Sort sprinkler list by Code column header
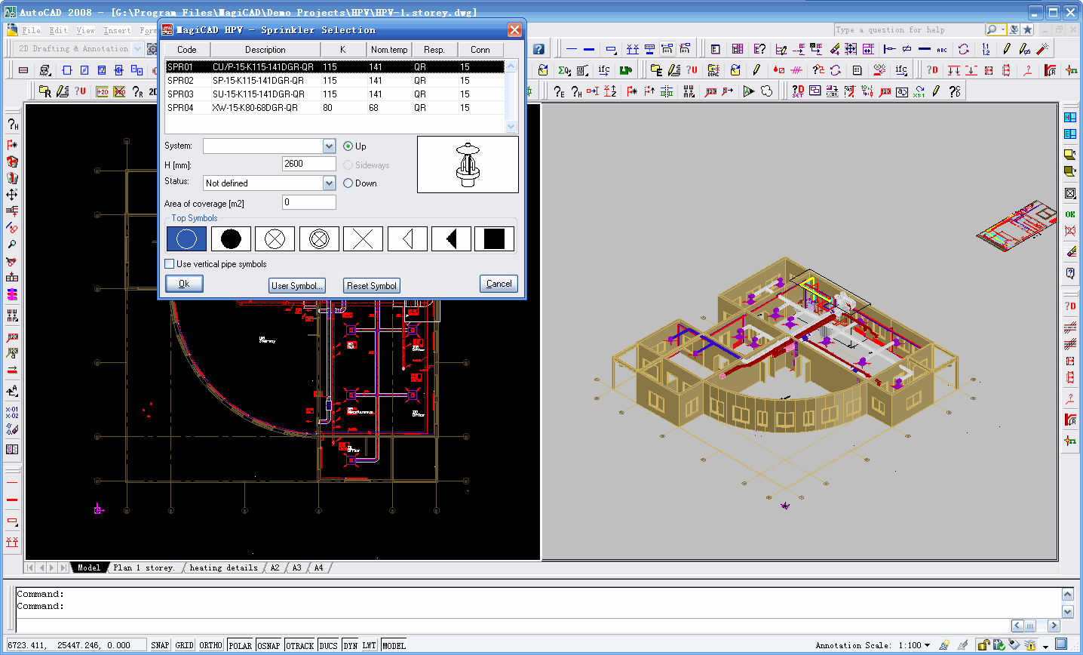 (x=187, y=50)
